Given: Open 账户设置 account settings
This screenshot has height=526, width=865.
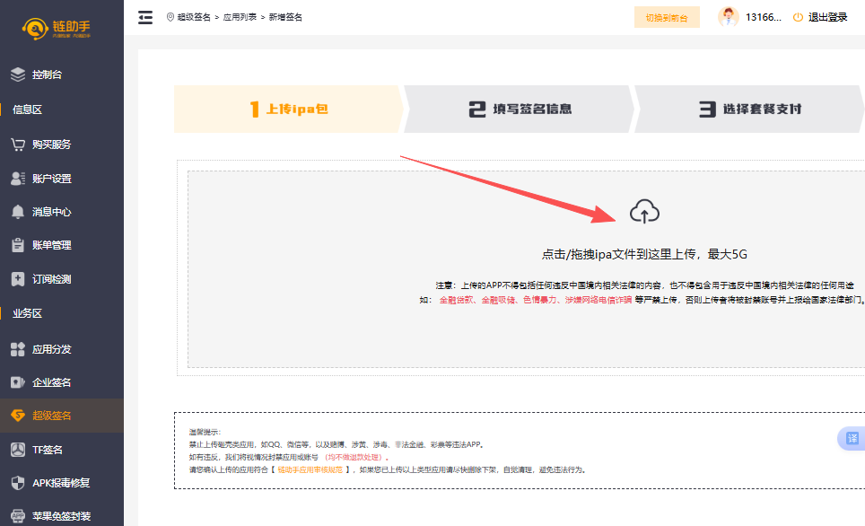Looking at the screenshot, I should [51, 178].
